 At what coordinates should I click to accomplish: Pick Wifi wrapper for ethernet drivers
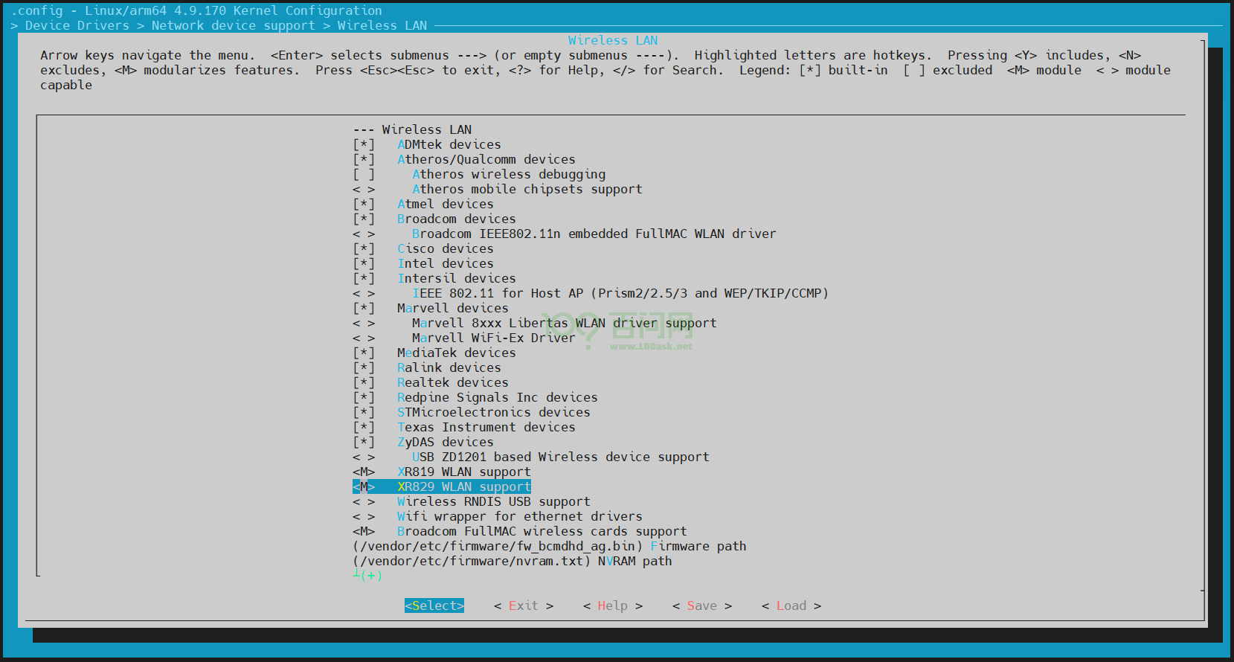(x=519, y=516)
